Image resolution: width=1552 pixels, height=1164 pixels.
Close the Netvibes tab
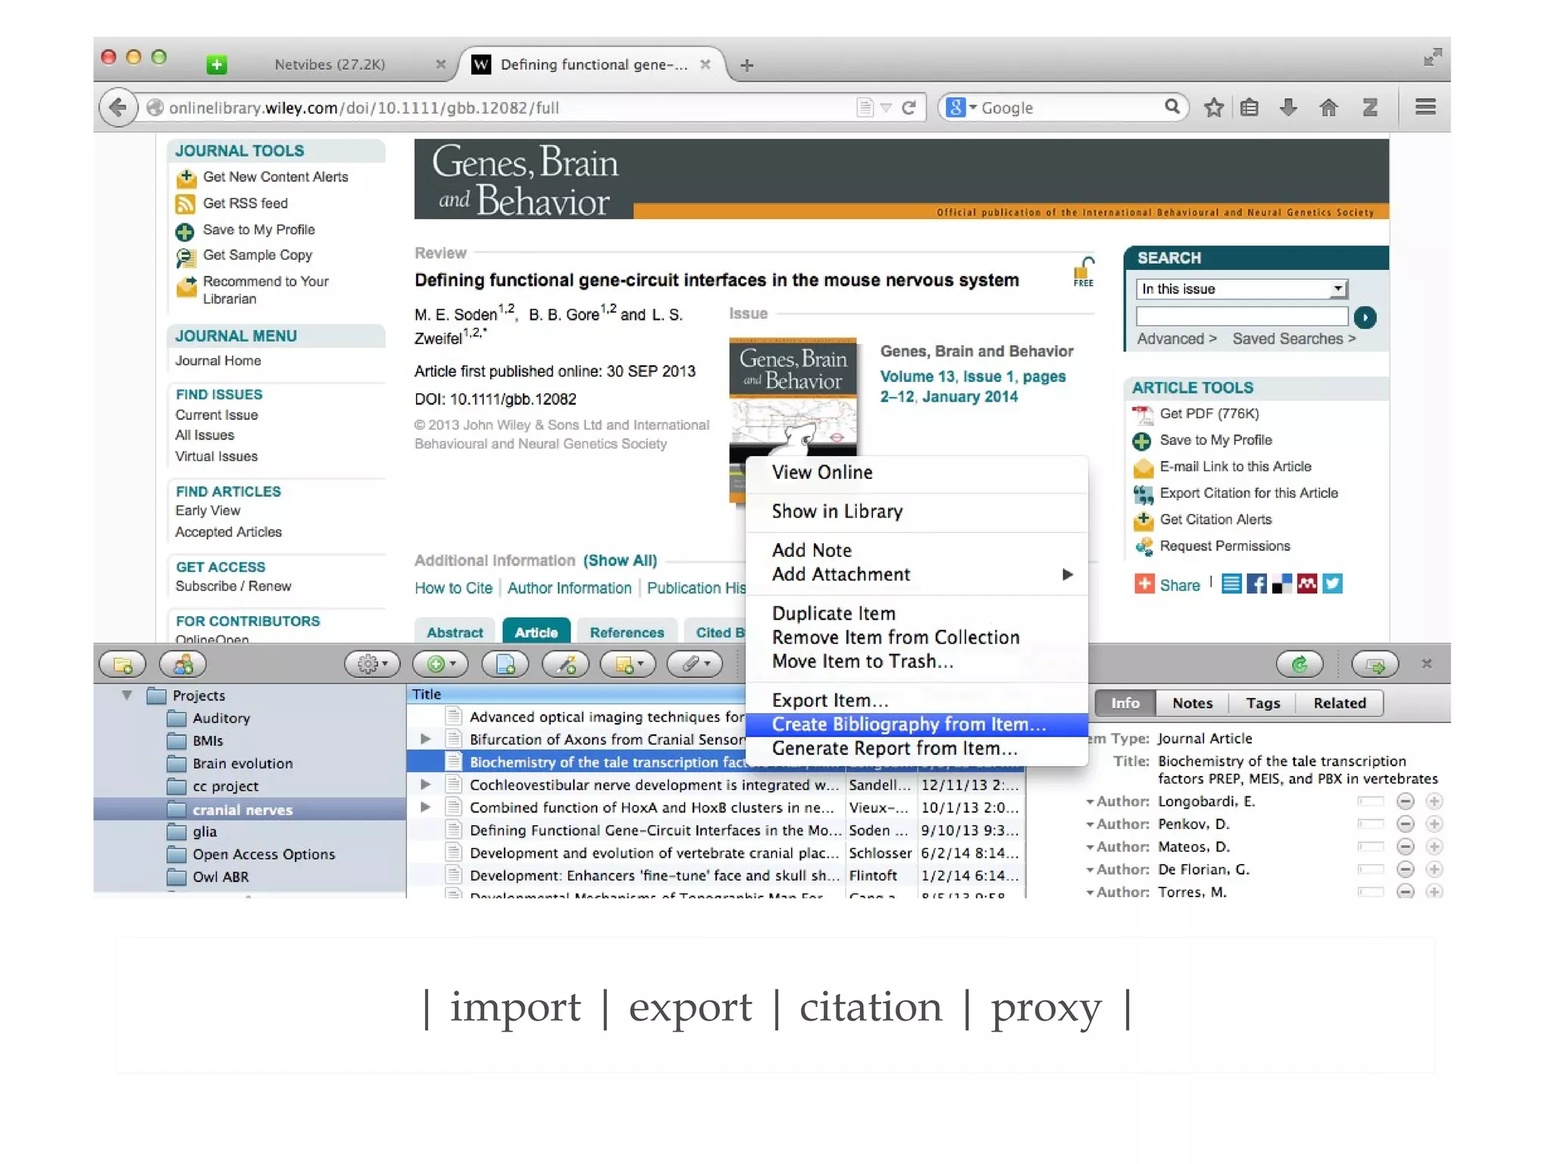[441, 64]
